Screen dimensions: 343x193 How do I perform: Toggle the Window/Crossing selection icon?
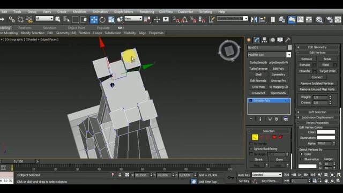coord(84,20)
